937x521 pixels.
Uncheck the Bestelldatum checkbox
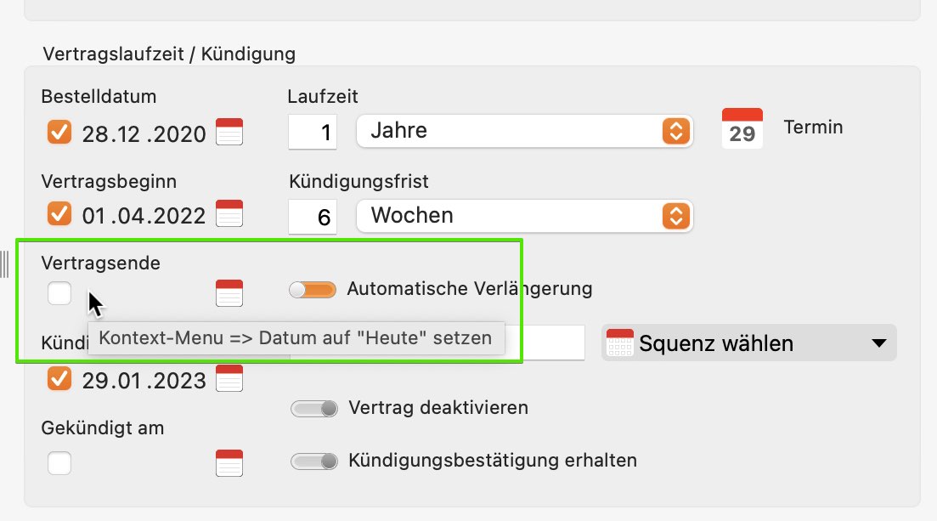tap(59, 133)
